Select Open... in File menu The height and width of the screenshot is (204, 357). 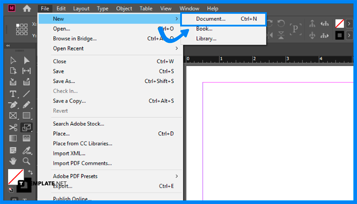tap(111, 29)
